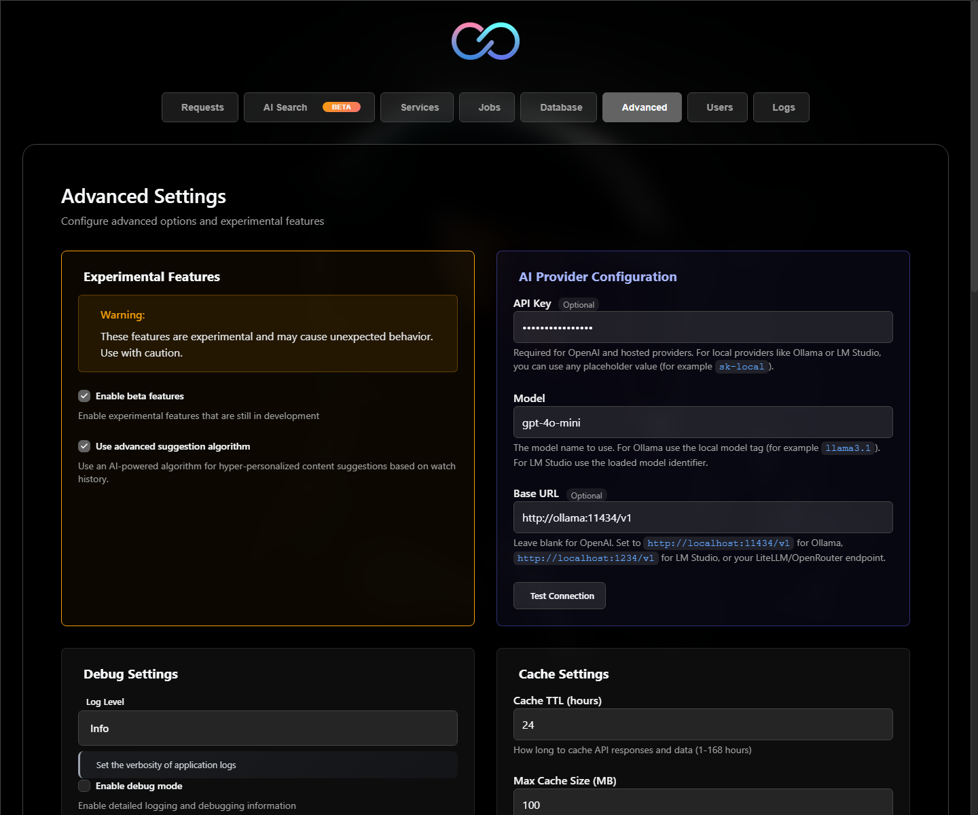
Task: Select the Cache TTL hours field
Action: [703, 725]
